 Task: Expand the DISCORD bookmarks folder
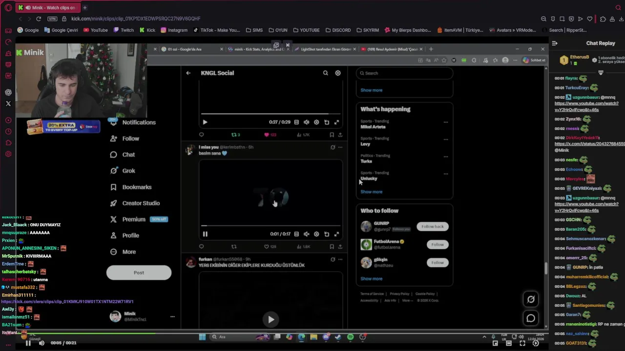pyautogui.click(x=337, y=30)
